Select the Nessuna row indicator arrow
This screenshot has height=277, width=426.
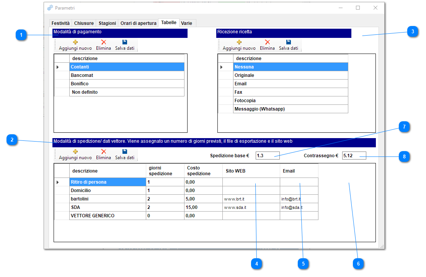[222, 67]
